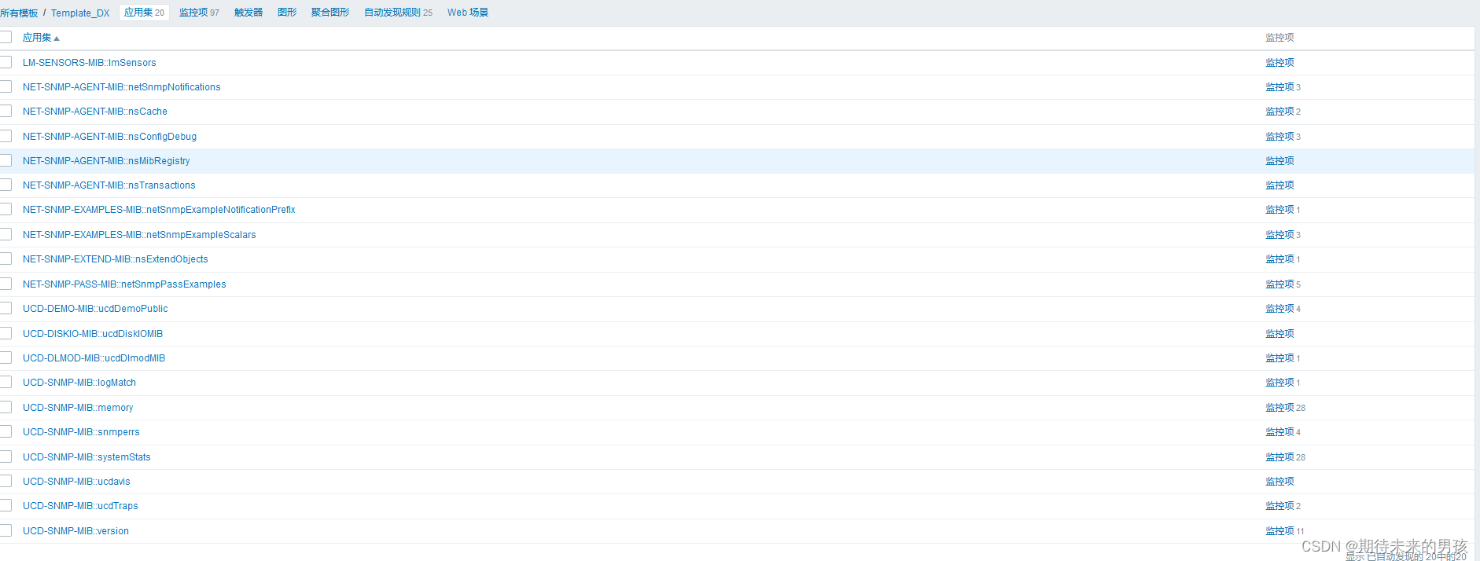Open netSnmpExampleScalars application link
Screen dimensions: 1480x561
139,235
